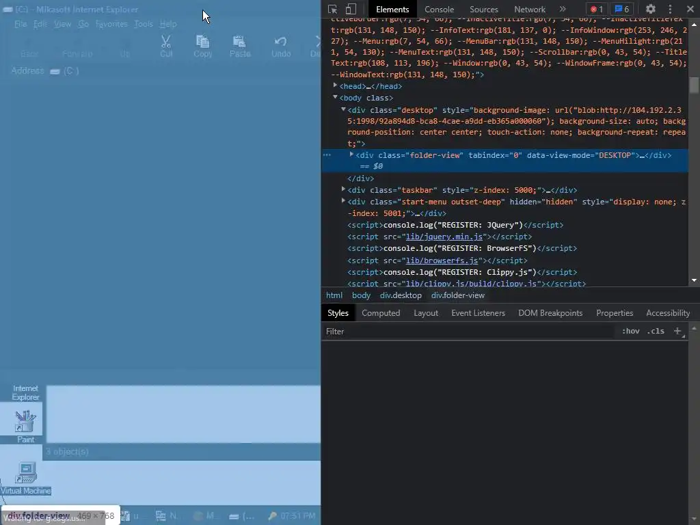Open Help menu in Internet Explorer window
Viewport: 700px width, 525px height.
coord(168,24)
